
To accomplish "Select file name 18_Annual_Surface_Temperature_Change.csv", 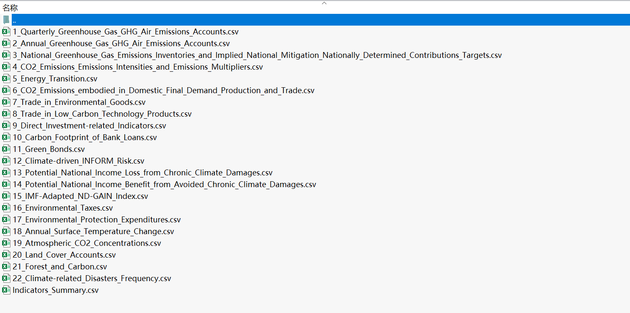I will (93, 231).
